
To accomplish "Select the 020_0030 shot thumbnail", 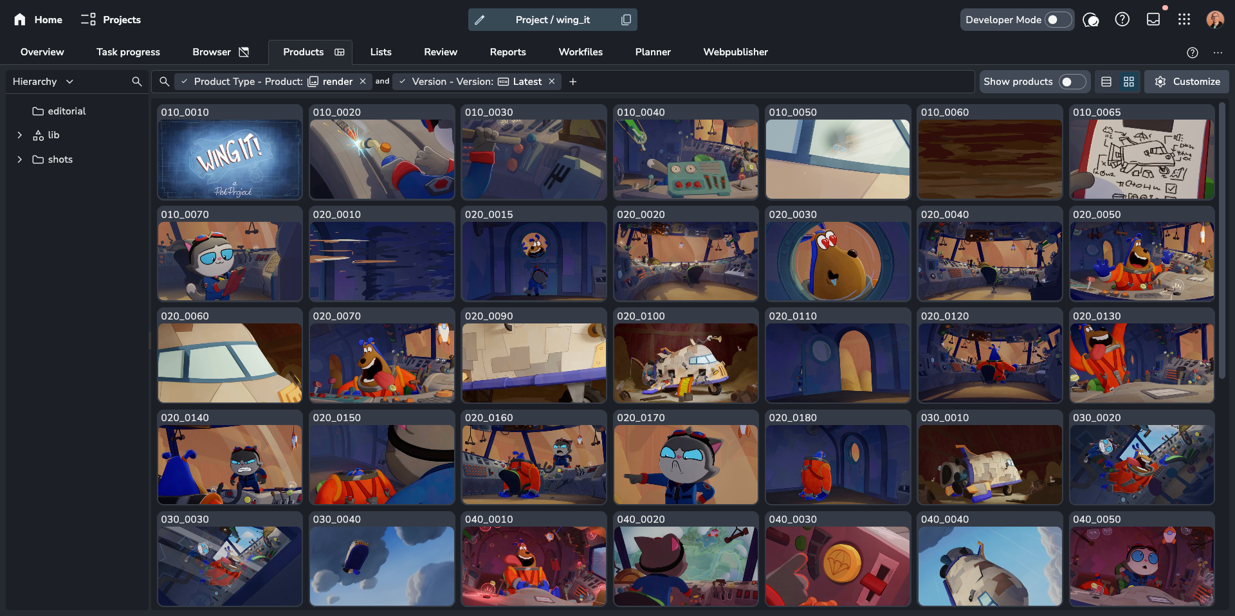I will 837,261.
